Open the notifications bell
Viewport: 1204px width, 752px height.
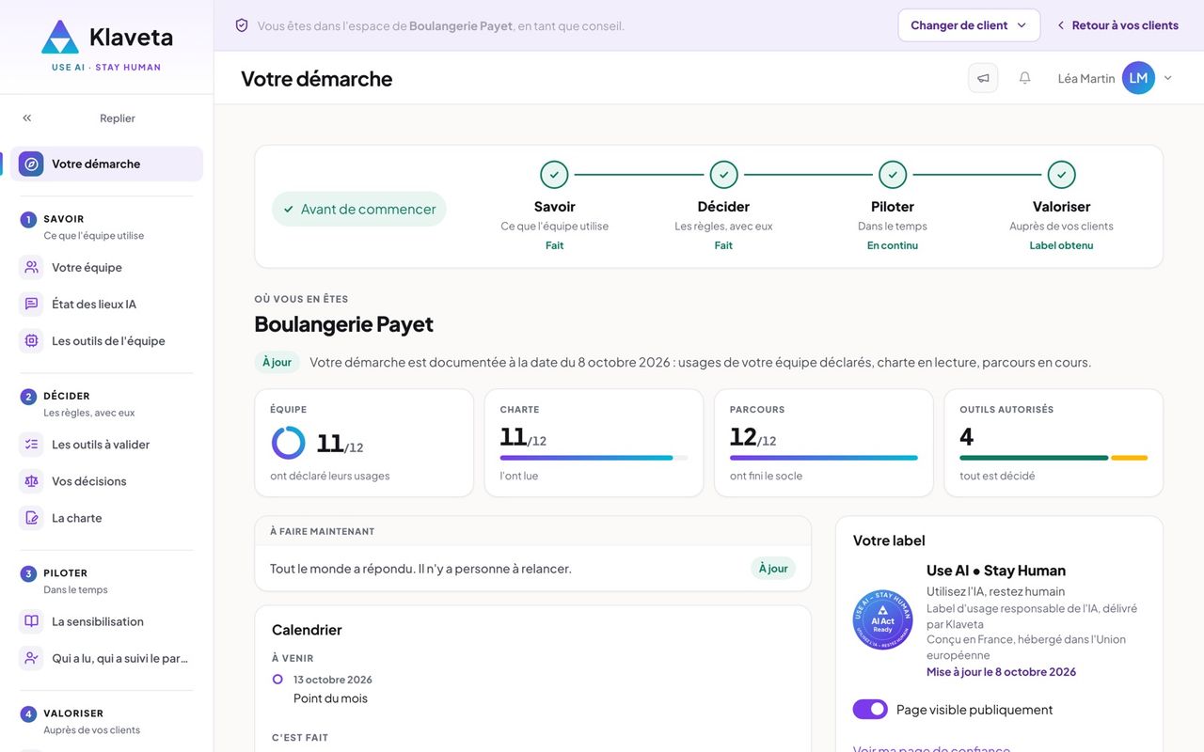pyautogui.click(x=1025, y=78)
